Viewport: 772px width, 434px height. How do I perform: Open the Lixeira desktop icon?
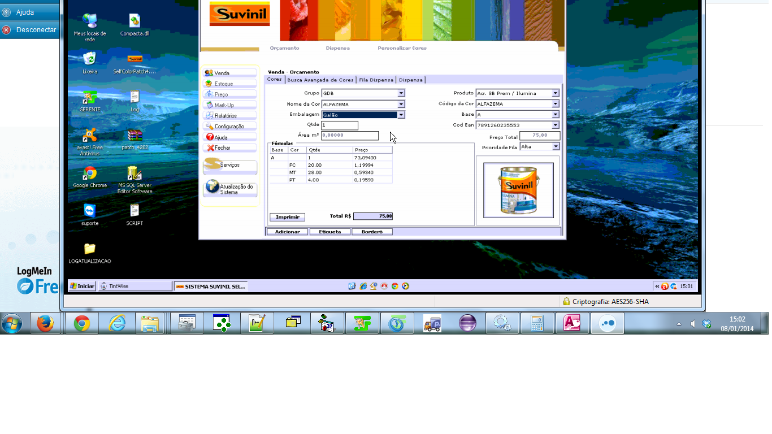90,63
